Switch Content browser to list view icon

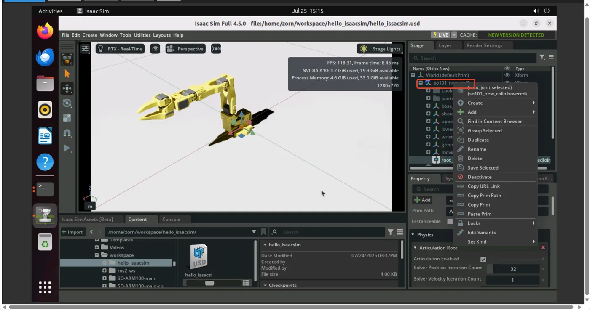coord(247,283)
